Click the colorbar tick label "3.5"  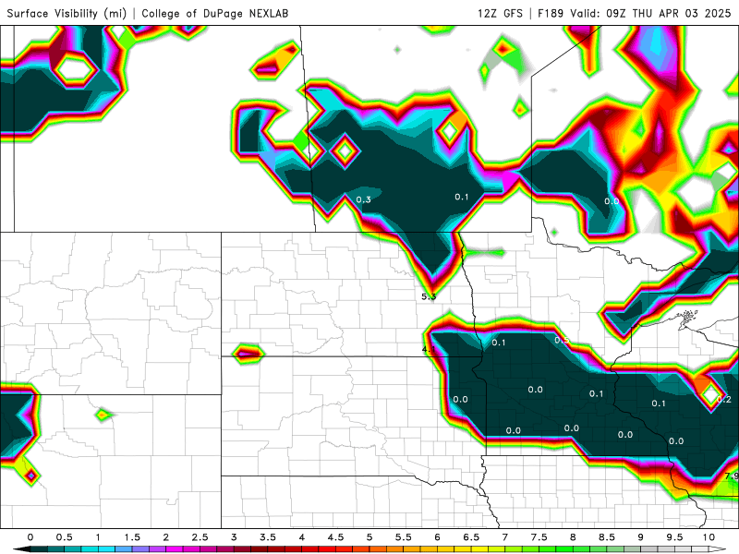click(268, 537)
